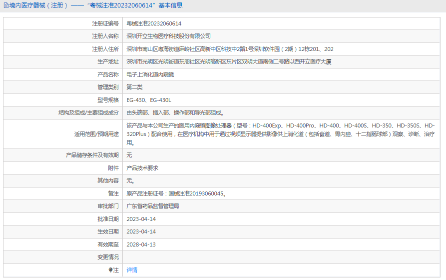Click the 适用范围/预期用途 label
This screenshot has height=280, width=446.
(96, 134)
